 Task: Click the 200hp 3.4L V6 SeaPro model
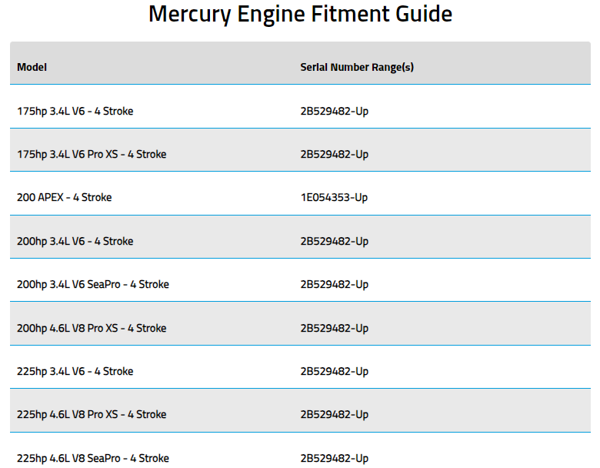pyautogui.click(x=92, y=284)
